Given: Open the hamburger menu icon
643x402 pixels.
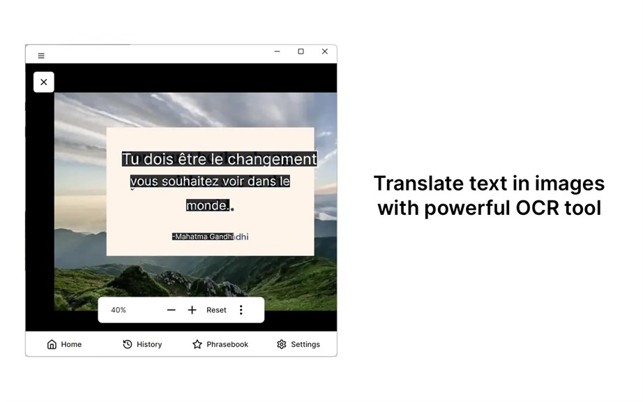Looking at the screenshot, I should pos(41,56).
